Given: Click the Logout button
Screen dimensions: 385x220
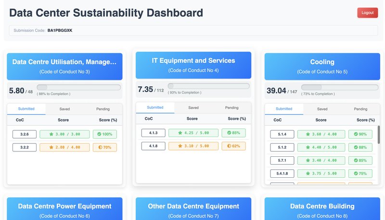Looking at the screenshot, I should [x=367, y=13].
